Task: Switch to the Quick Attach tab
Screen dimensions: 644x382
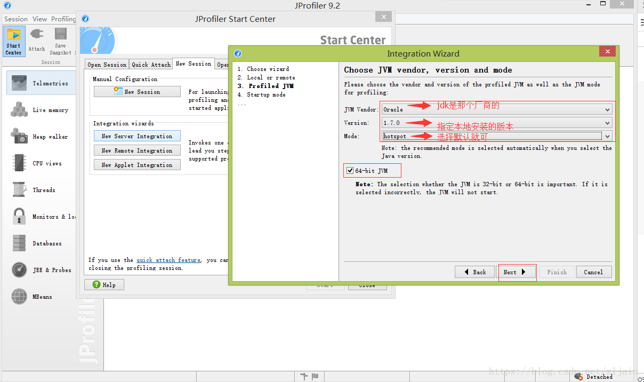Action: tap(151, 65)
